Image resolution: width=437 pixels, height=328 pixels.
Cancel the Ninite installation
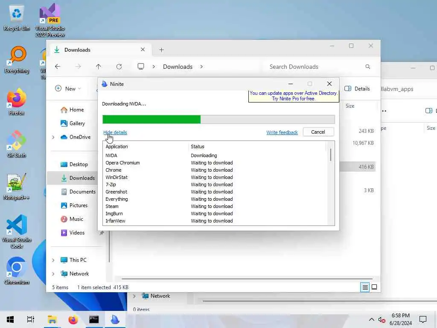pyautogui.click(x=318, y=132)
